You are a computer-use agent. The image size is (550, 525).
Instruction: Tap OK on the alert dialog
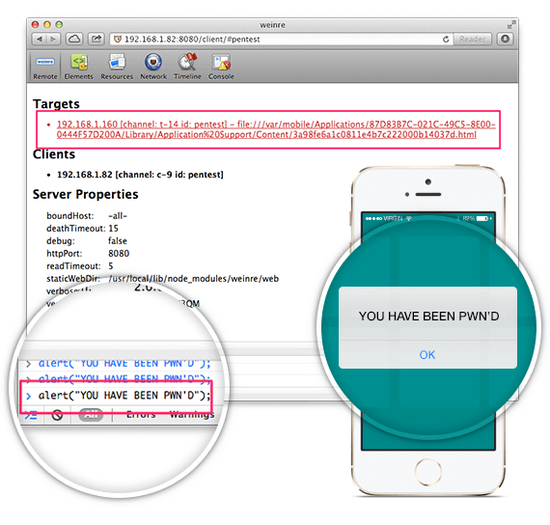[x=427, y=355]
